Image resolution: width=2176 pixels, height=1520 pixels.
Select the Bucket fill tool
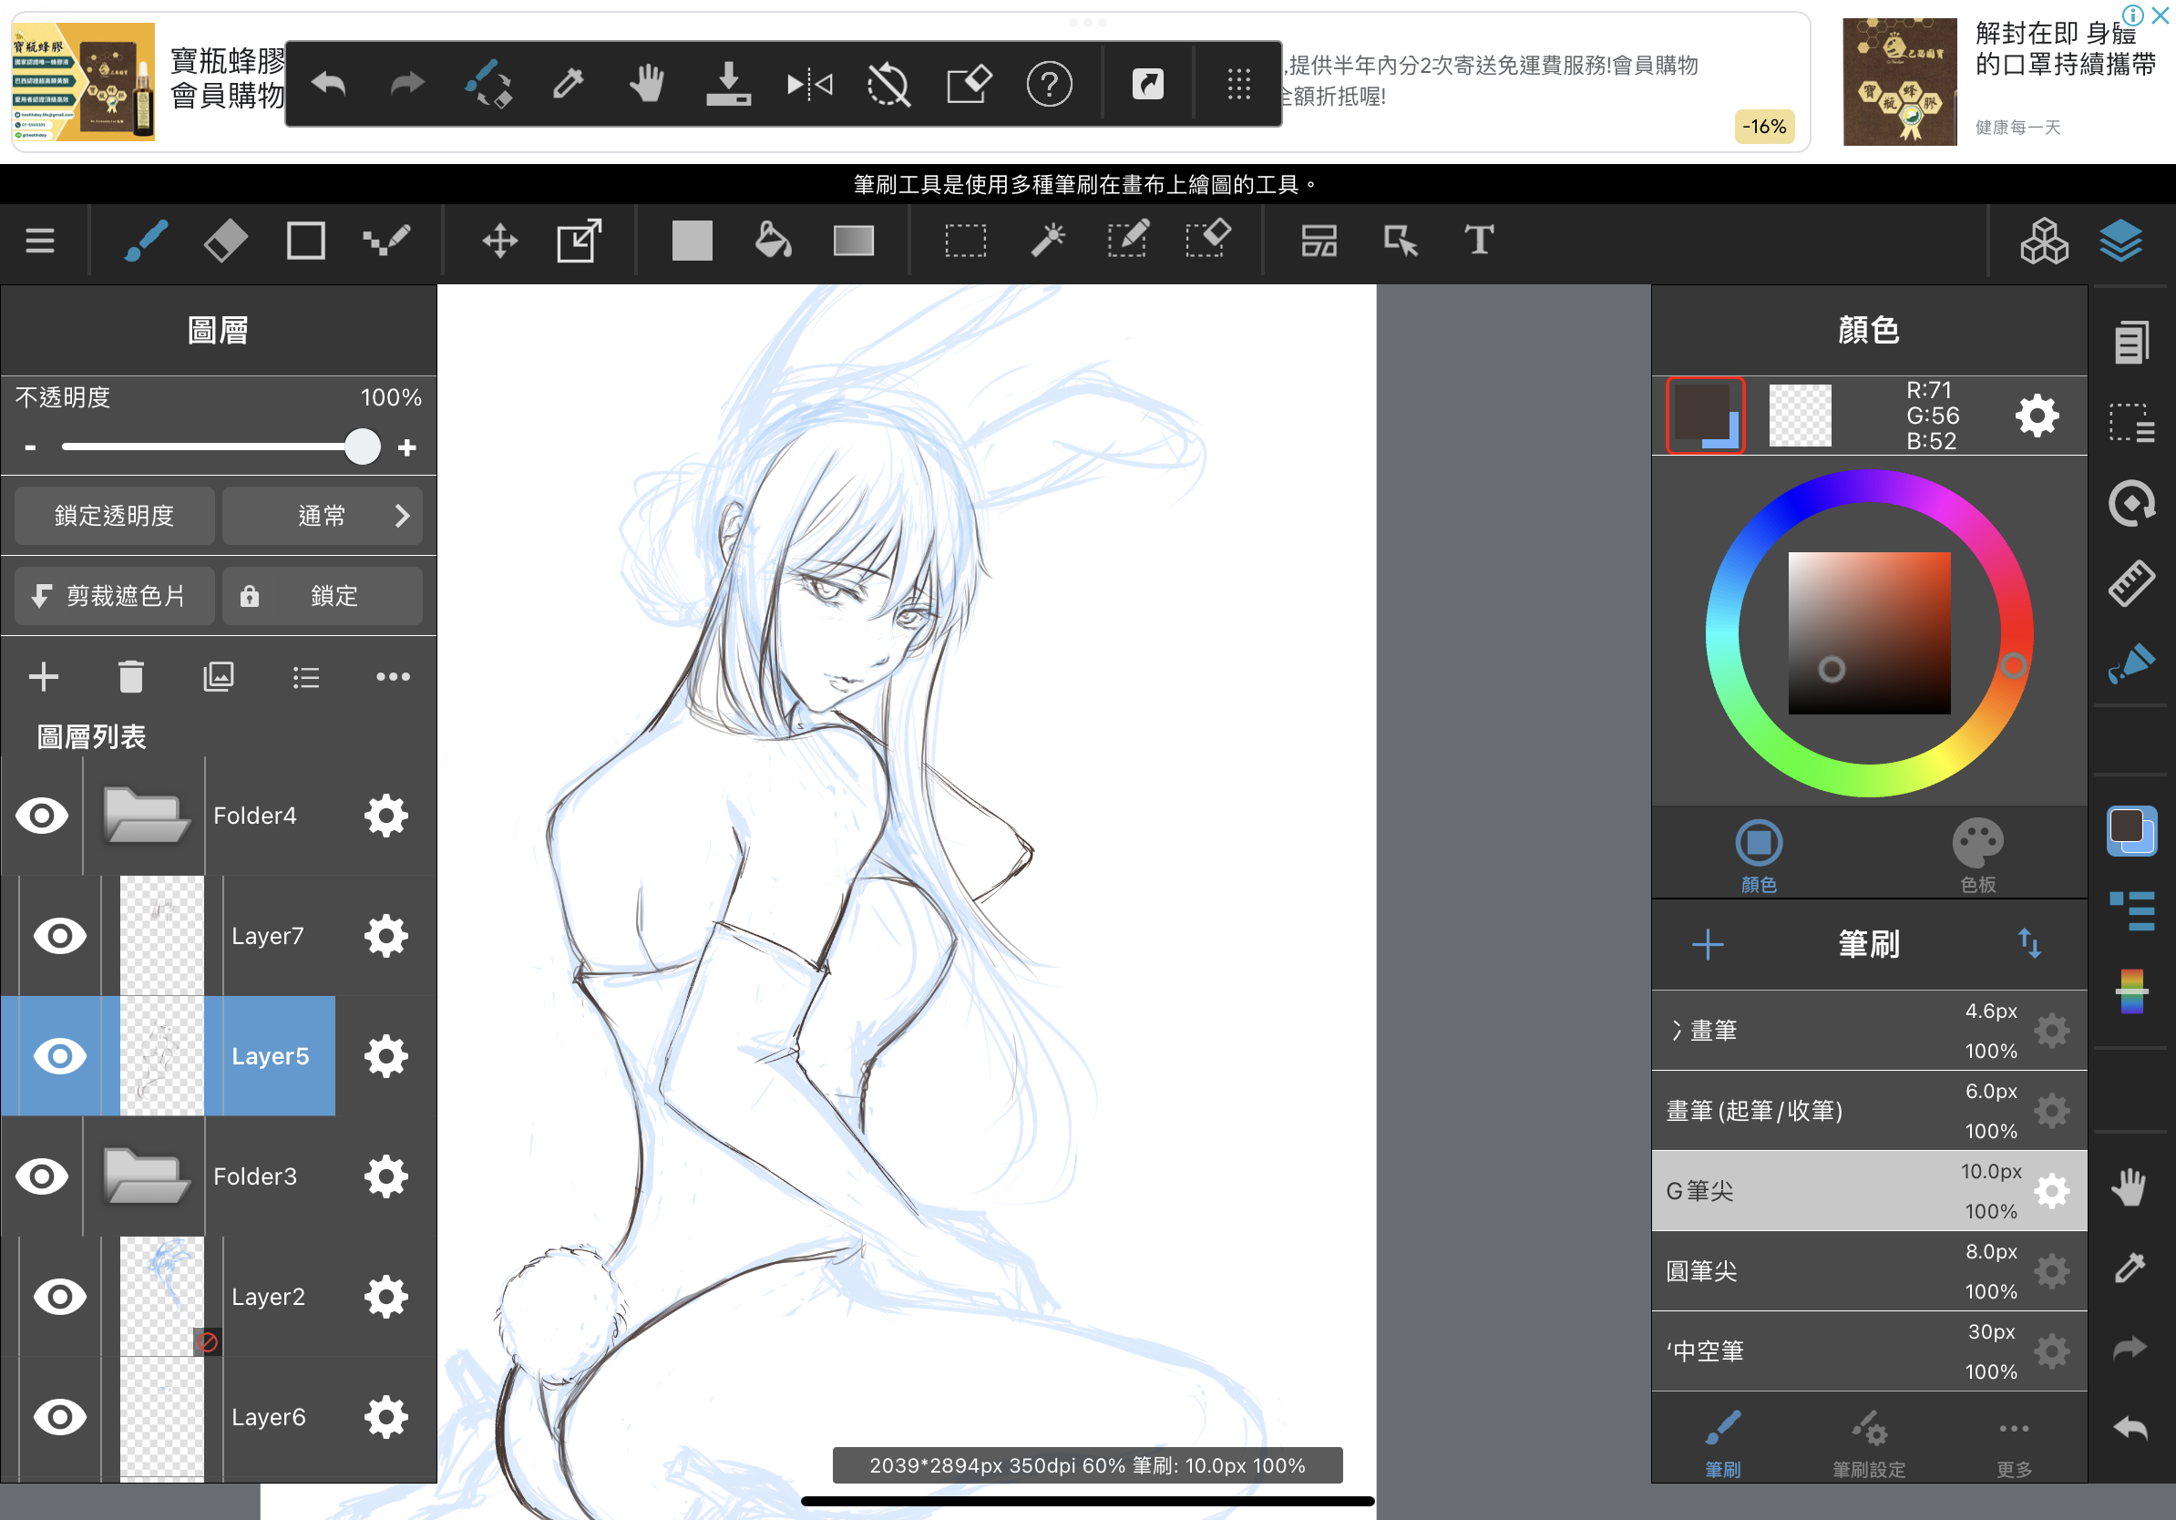(773, 241)
